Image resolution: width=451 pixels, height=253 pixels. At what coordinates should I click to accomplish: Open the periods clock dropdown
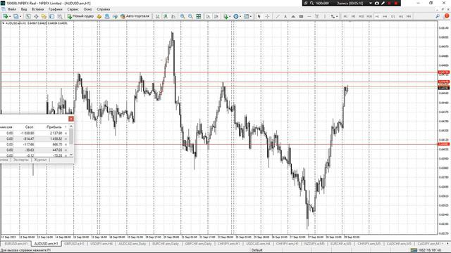click(x=237, y=16)
